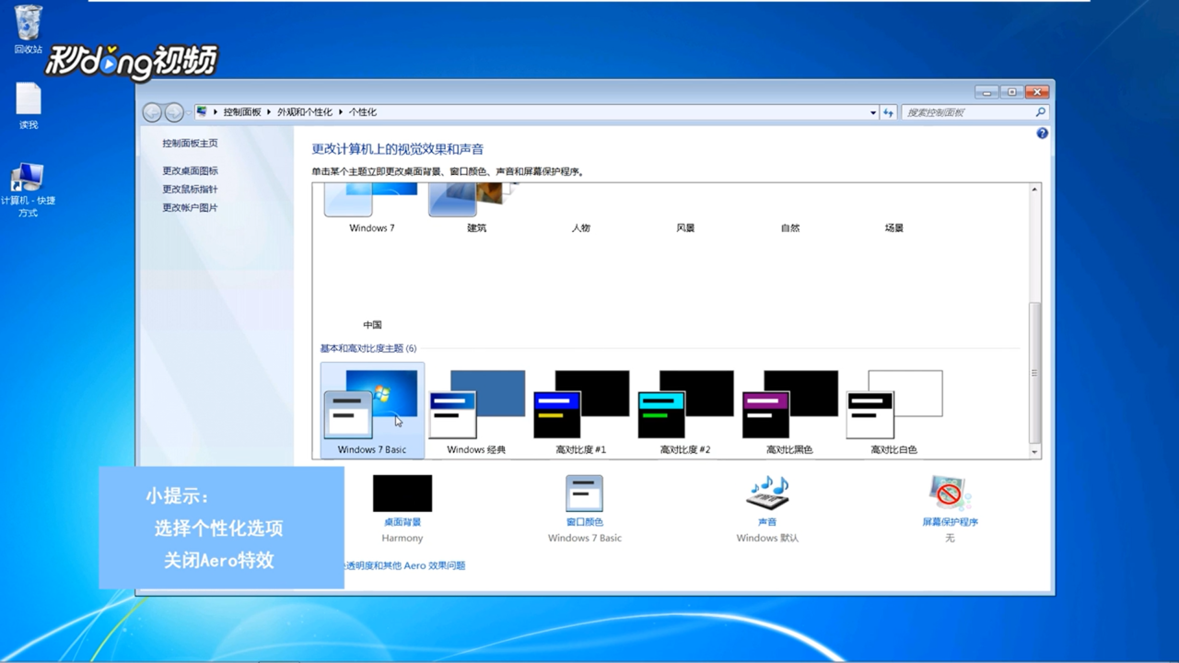Click the control panel icon in address bar

pos(202,111)
